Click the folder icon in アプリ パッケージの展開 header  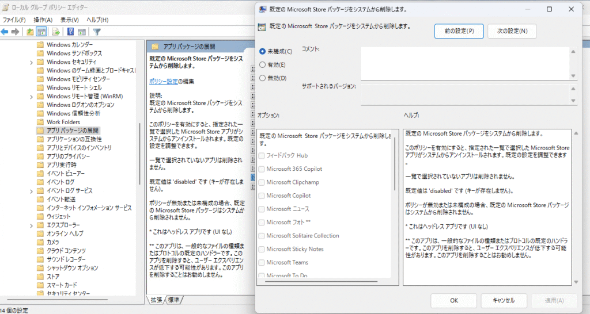[154, 47]
